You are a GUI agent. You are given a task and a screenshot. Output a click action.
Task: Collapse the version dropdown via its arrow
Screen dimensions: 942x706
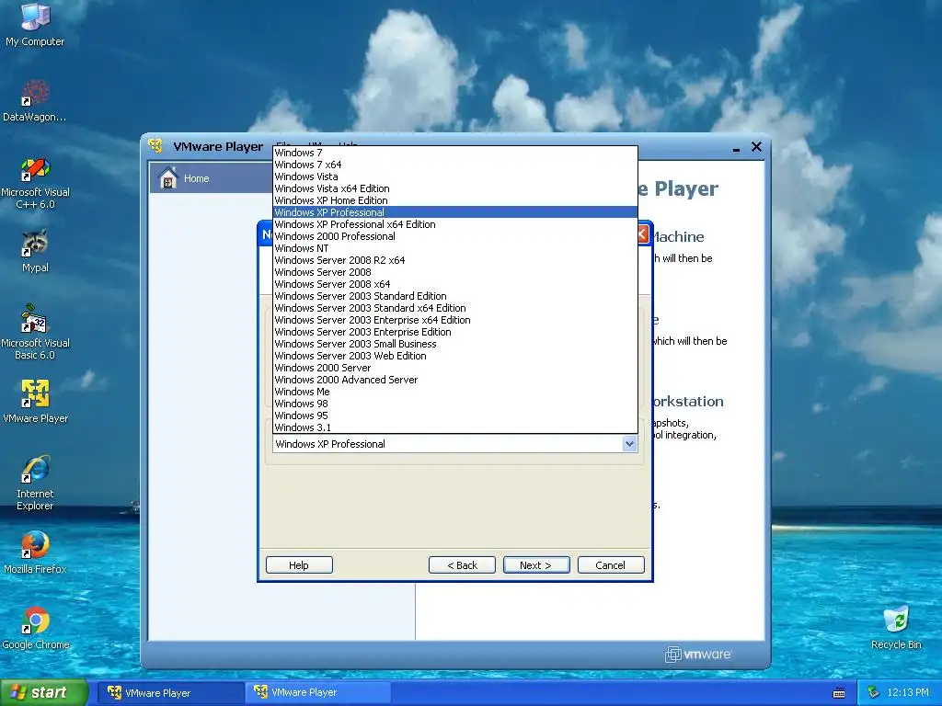point(629,444)
